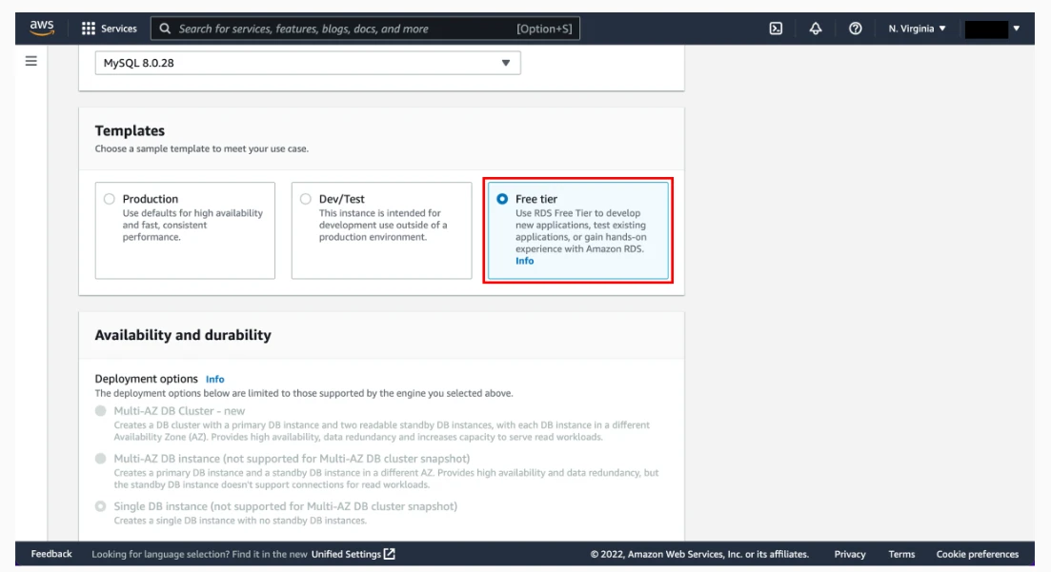Image resolution: width=1051 pixels, height=572 pixels.
Task: Open the N. Virginia region dropdown
Action: [917, 29]
